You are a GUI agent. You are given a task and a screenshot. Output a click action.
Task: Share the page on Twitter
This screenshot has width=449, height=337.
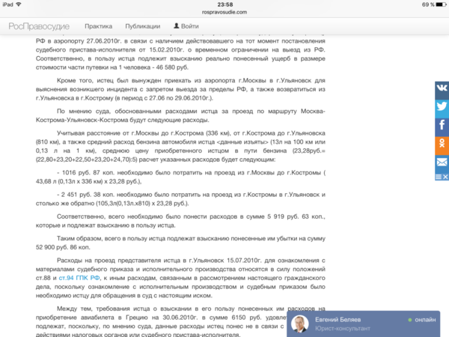(x=442, y=106)
